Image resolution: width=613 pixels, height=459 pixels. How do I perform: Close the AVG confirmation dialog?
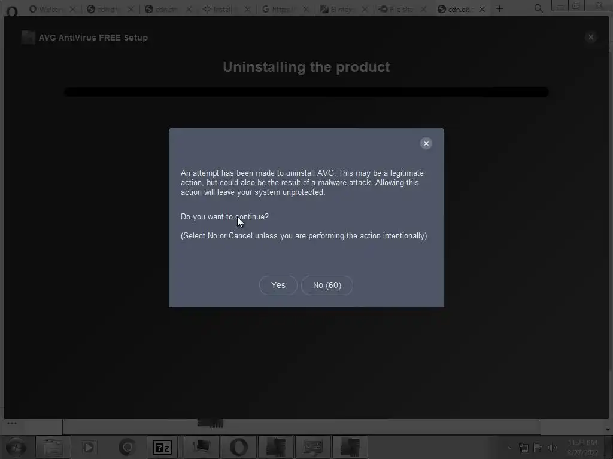coord(426,143)
